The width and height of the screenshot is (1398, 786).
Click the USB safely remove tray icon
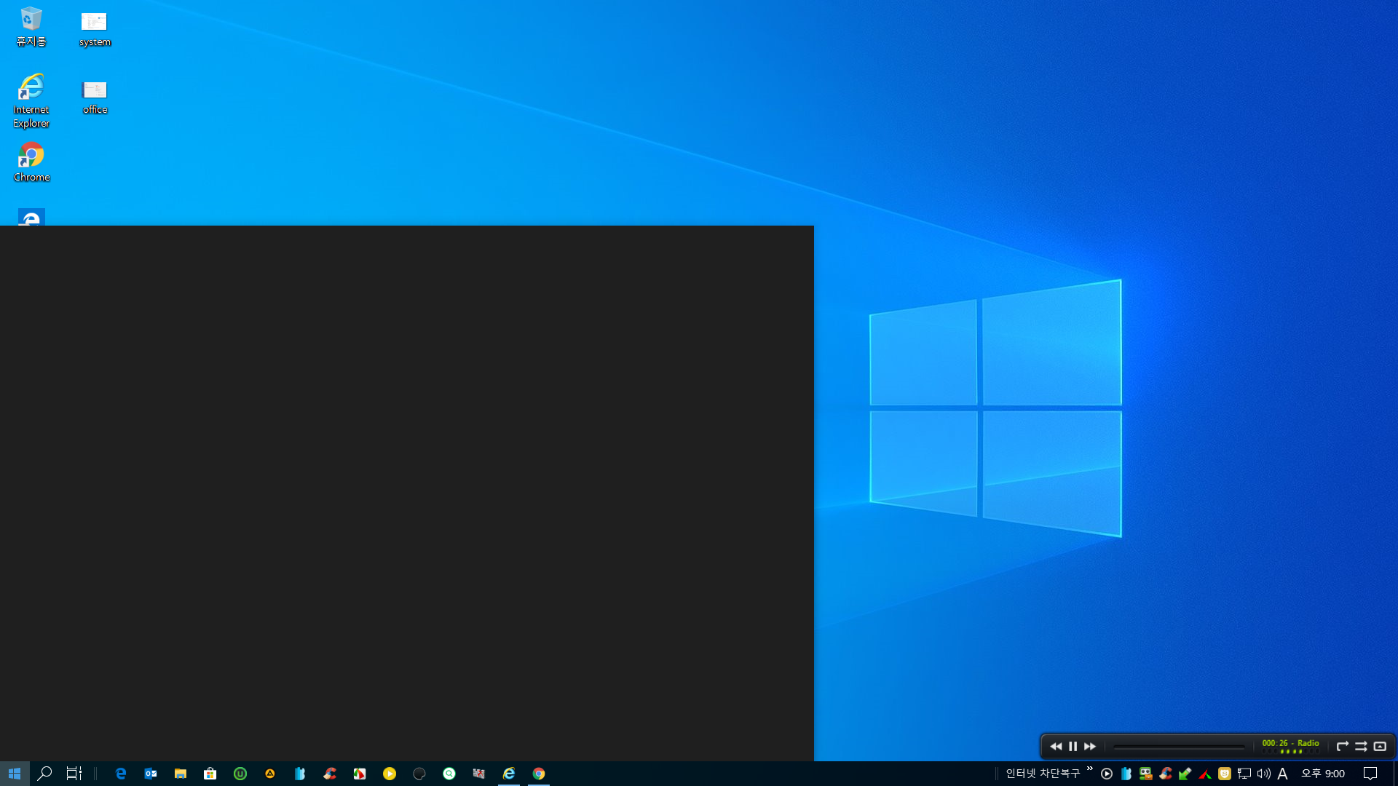(1185, 774)
